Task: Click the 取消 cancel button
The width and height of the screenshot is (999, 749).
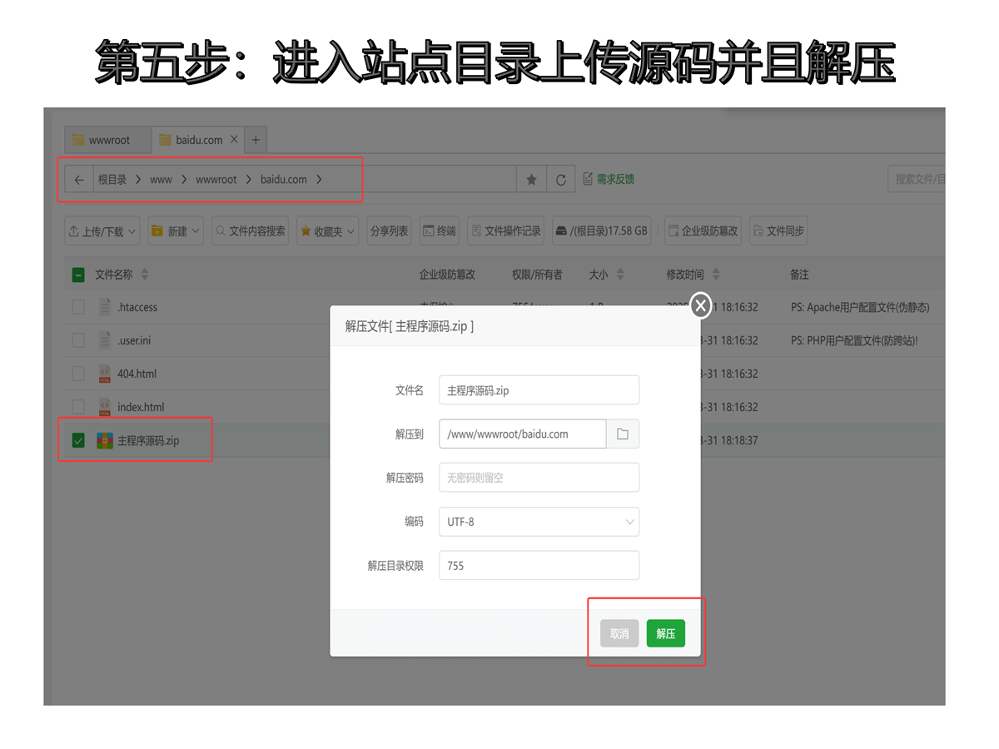Action: coord(619,633)
